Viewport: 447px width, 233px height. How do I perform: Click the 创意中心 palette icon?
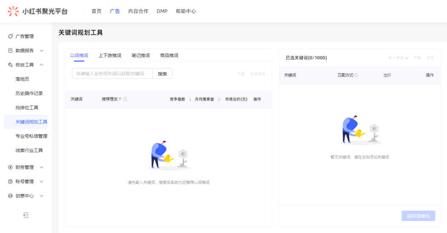pos(10,196)
